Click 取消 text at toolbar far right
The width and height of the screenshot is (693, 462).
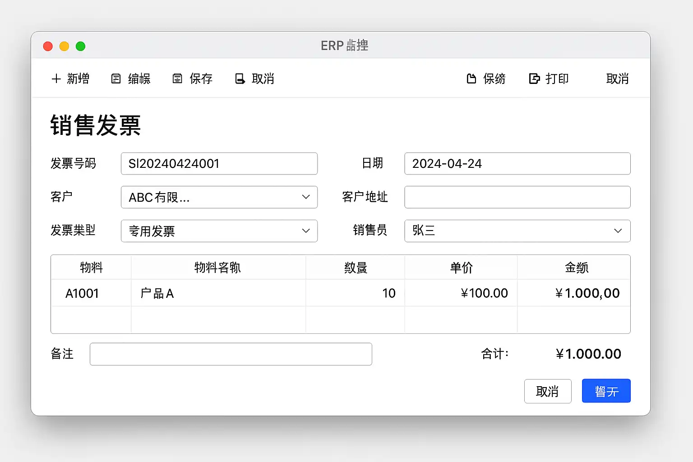[x=617, y=79]
